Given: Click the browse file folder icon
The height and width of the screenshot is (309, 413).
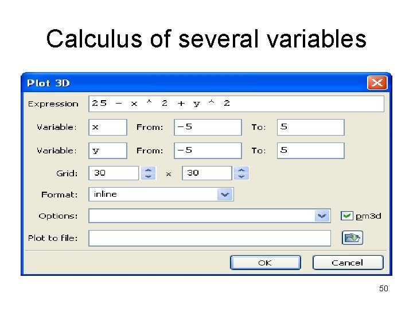Looking at the screenshot, I should (353, 238).
